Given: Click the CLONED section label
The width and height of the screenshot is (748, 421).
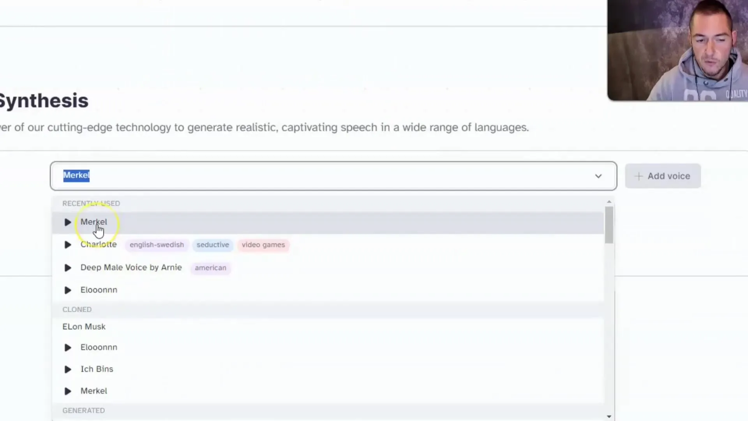Looking at the screenshot, I should click(76, 309).
